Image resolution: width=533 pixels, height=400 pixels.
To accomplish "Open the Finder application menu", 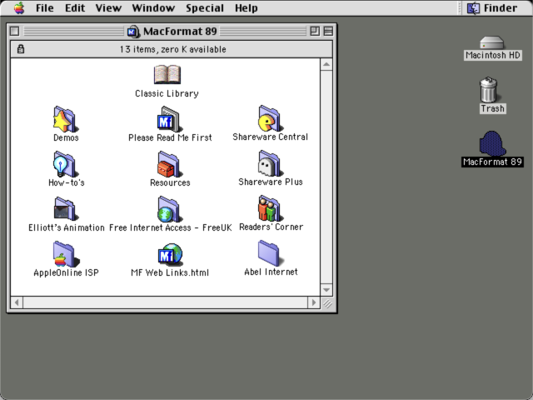I will tap(492, 7).
